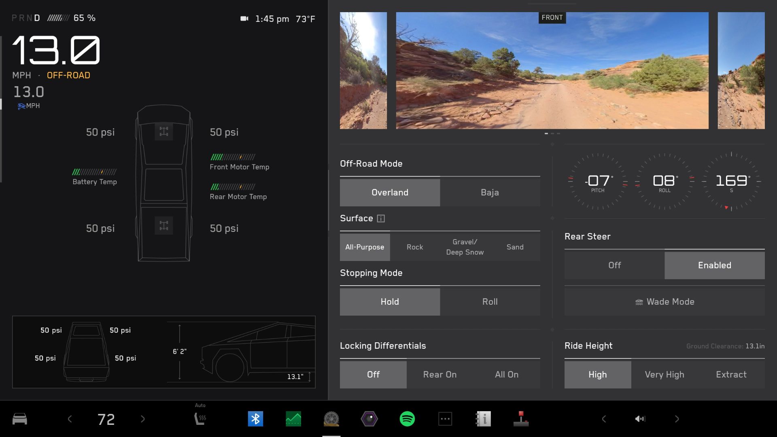Click the green stock/chart icon
This screenshot has width=777, height=437.
[293, 418]
